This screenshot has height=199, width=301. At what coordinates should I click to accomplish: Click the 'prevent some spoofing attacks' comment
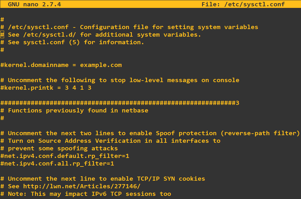point(63,148)
